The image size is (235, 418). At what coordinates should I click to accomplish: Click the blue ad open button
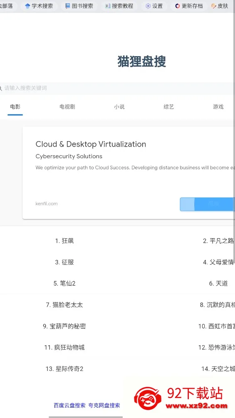coord(208,204)
